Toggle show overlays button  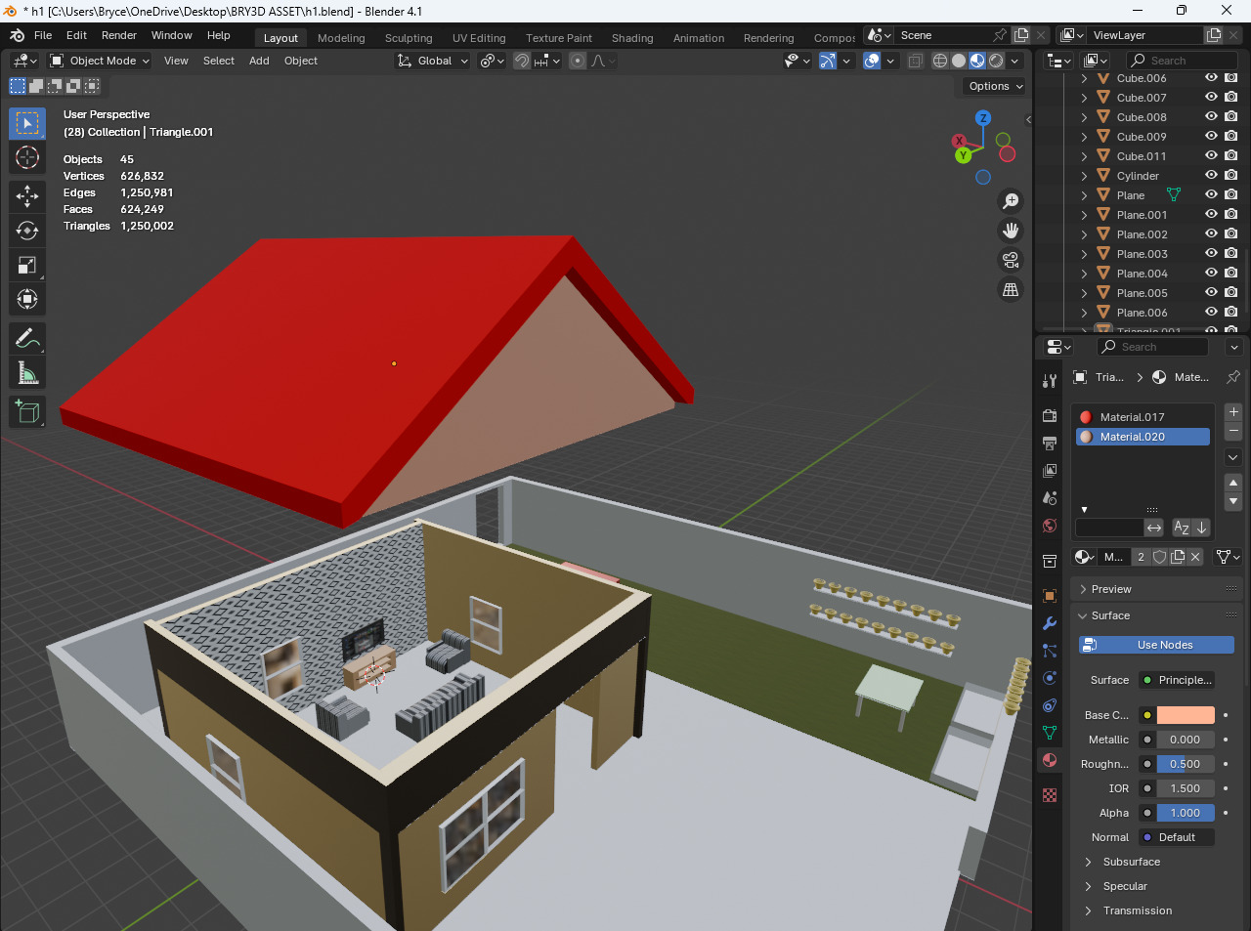click(x=873, y=61)
